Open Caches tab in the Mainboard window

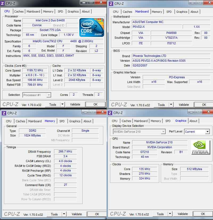tap(128, 12)
